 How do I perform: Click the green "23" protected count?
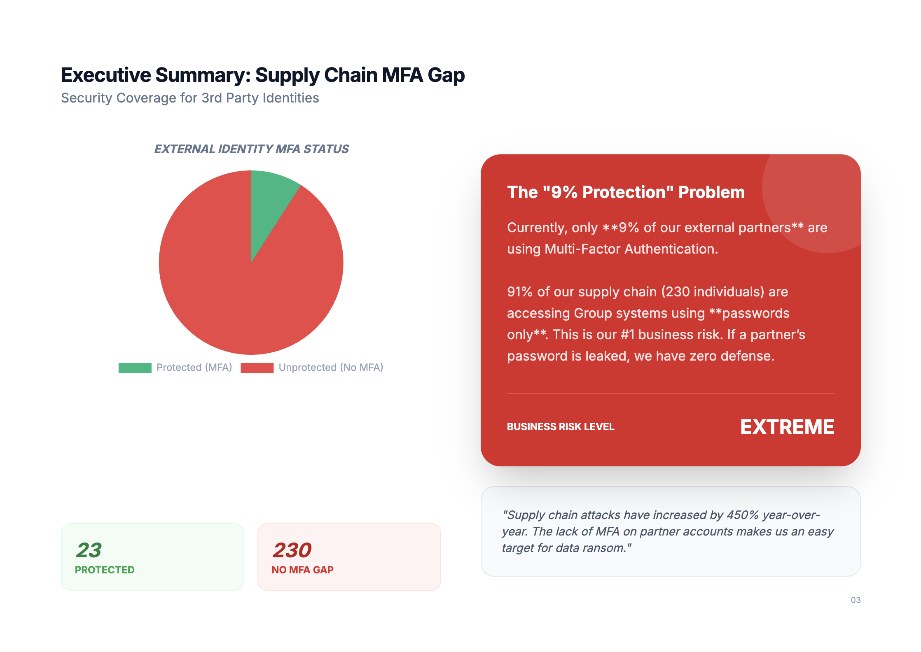tap(89, 550)
